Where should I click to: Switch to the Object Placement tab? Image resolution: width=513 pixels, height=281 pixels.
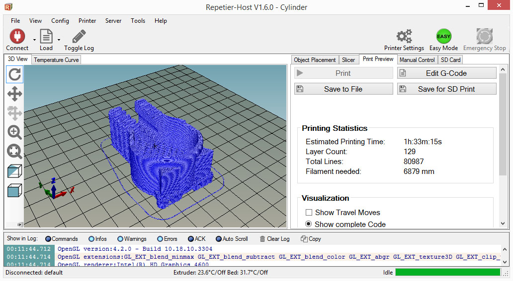click(315, 60)
